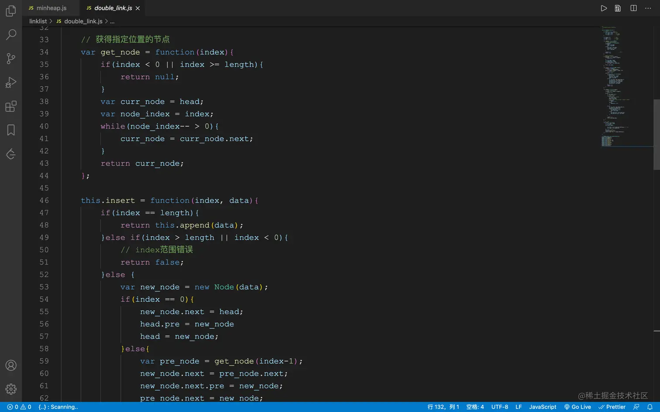Open the Search view in the activity bar
This screenshot has width=660, height=412.
point(11,34)
